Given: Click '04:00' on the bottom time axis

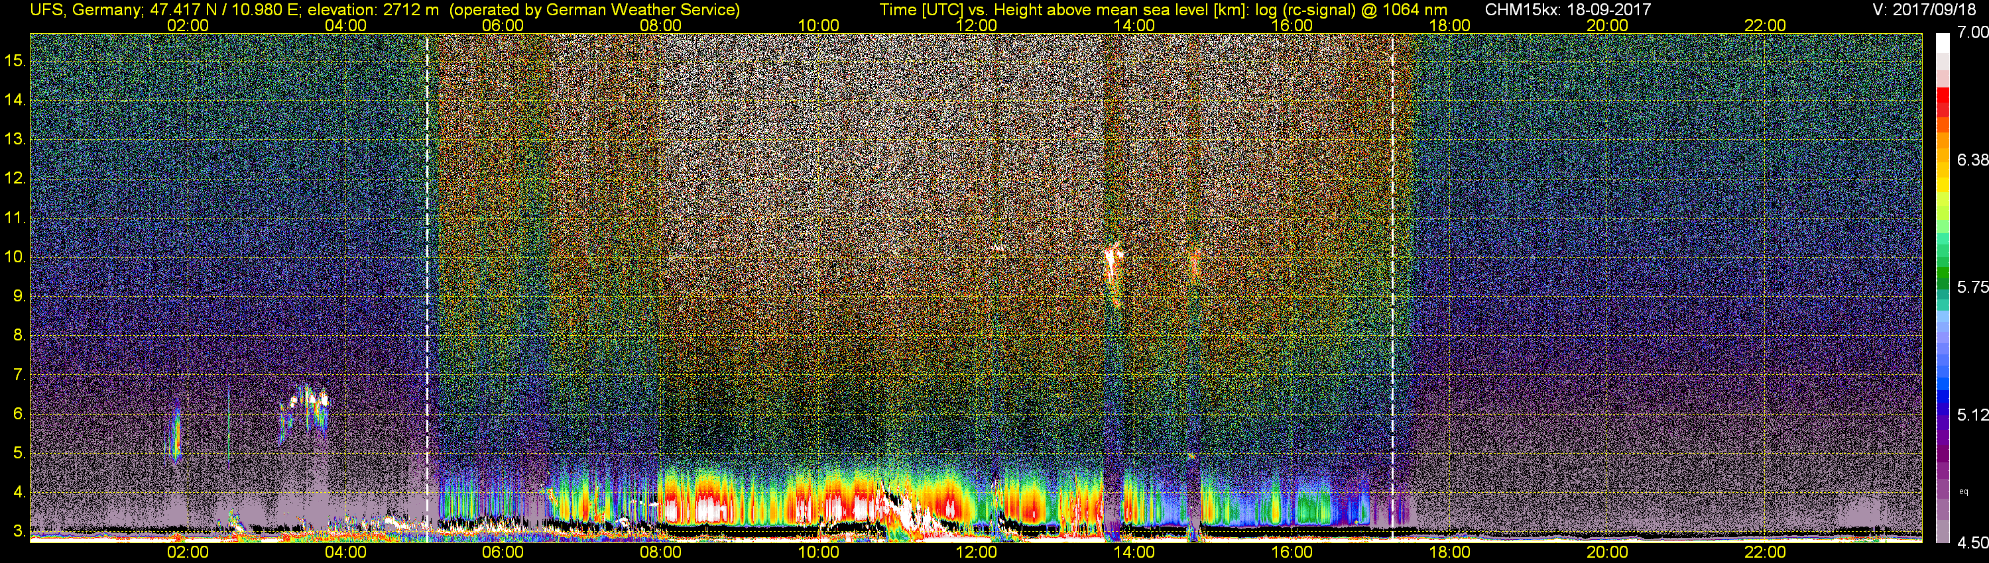Looking at the screenshot, I should pyautogui.click(x=345, y=552).
